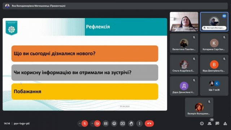Open the chat messages panel
Image resolution: width=231 pixels, height=130 pixels.
point(217,123)
